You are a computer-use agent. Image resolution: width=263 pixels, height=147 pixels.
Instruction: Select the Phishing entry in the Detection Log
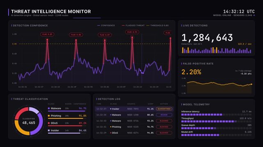pos(134,127)
